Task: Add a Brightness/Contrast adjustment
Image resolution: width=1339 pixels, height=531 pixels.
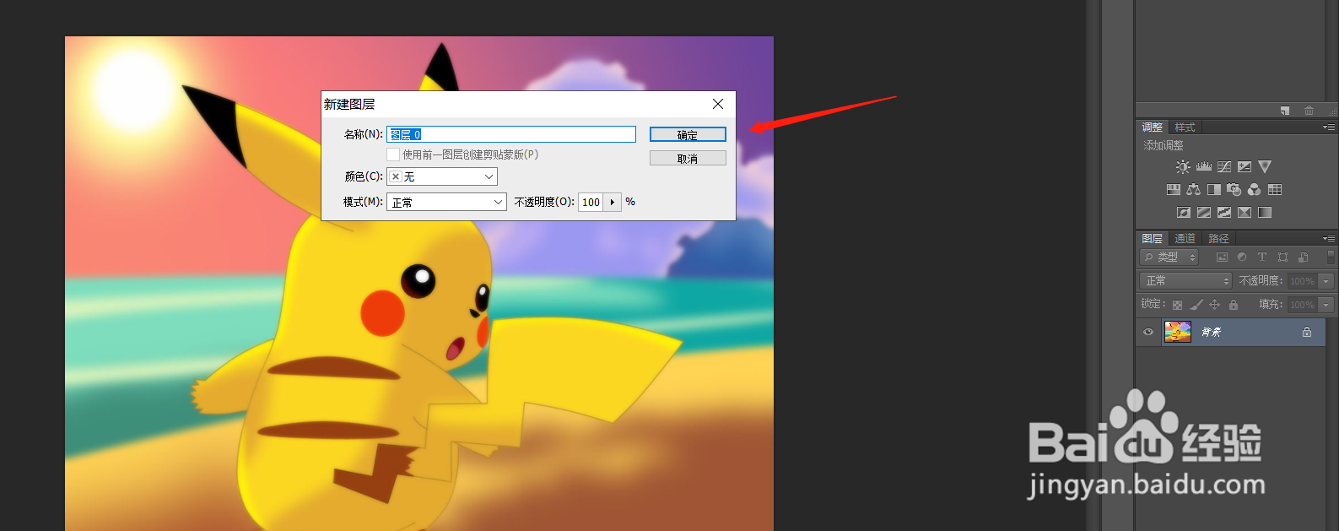Action: click(1184, 167)
